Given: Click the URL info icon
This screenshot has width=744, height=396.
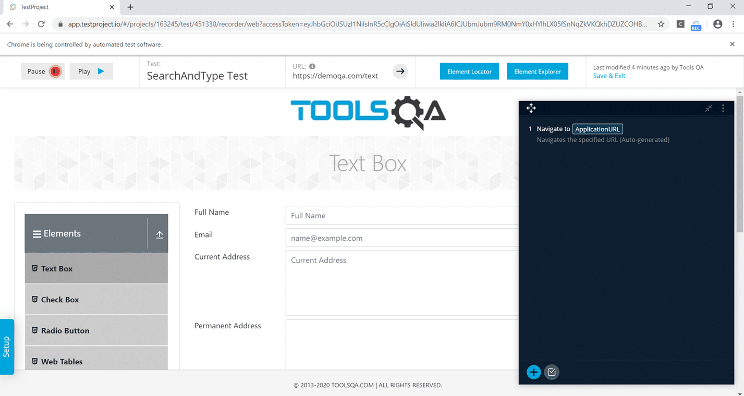Looking at the screenshot, I should click(312, 66).
